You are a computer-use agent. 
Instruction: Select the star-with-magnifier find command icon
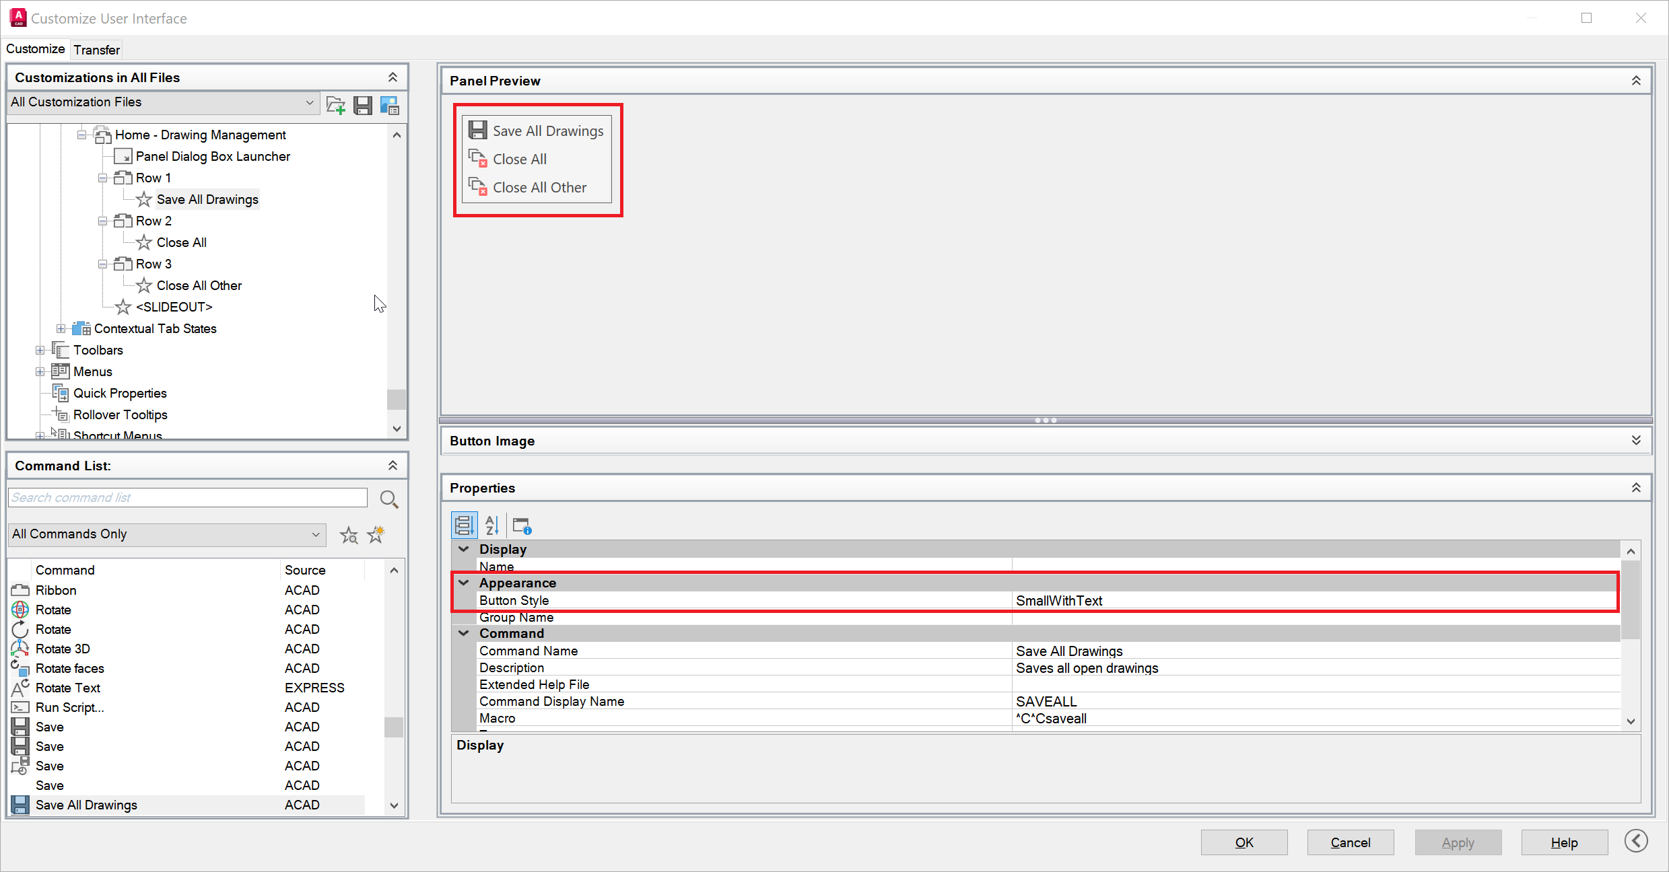(349, 535)
